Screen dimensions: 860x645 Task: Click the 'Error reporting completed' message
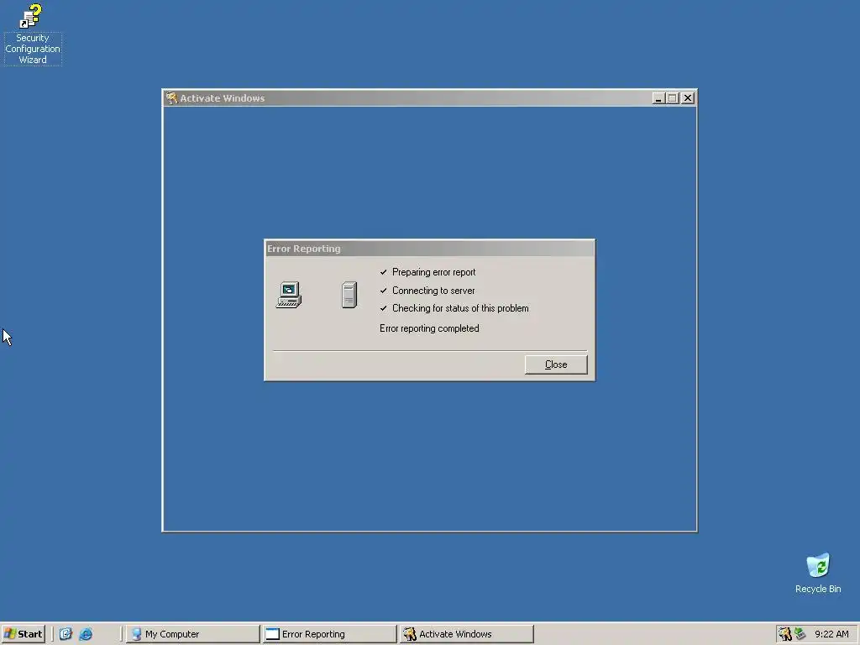(x=429, y=328)
